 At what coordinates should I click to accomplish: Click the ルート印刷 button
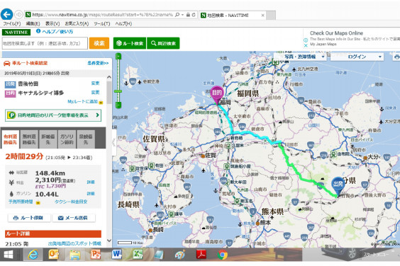coord(29,218)
